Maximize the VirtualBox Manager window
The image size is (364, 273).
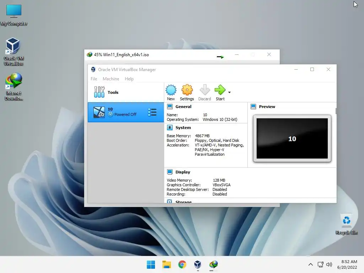tap(312, 69)
